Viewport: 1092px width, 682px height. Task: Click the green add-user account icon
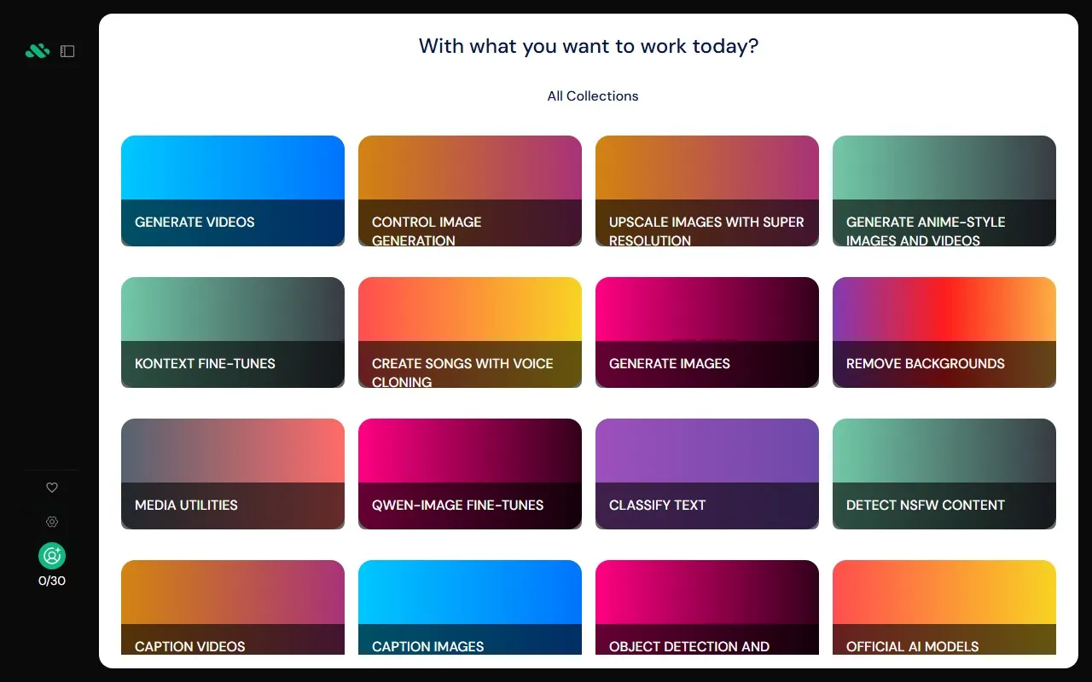(x=52, y=556)
